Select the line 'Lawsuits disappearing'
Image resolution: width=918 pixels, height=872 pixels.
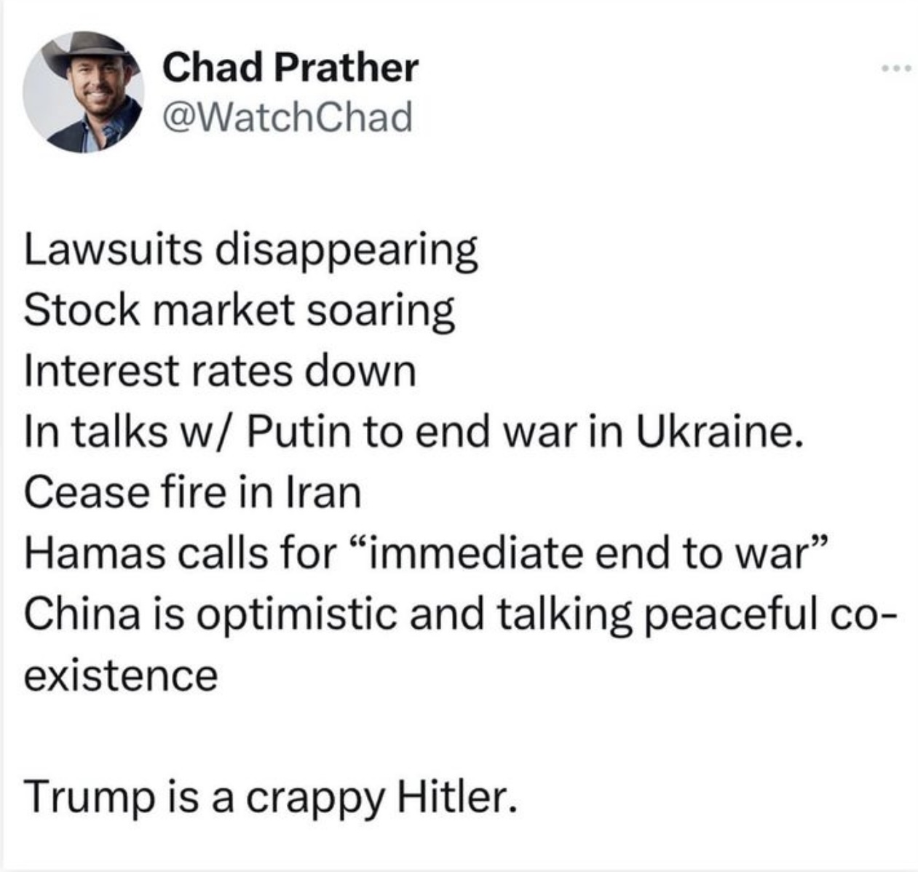[x=251, y=252]
